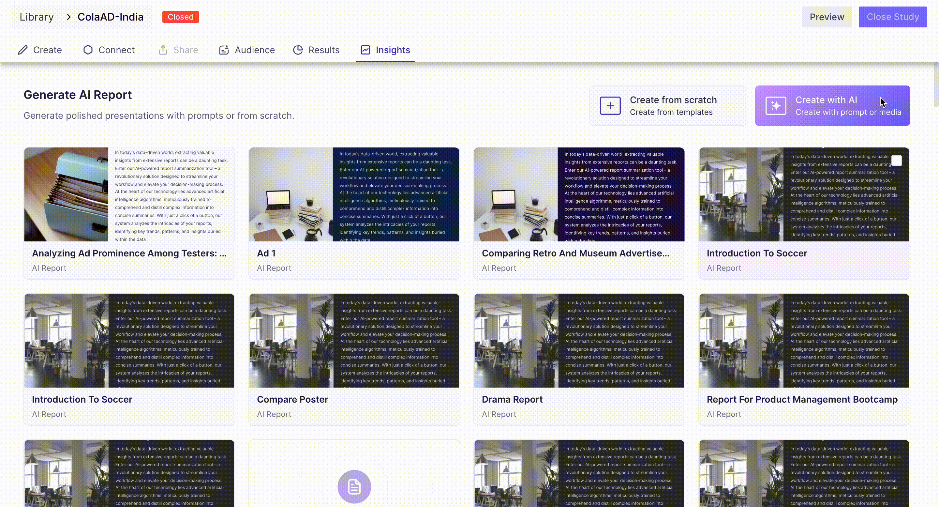
Task: Click the ColaAD-India breadcrumb
Action: (x=111, y=17)
